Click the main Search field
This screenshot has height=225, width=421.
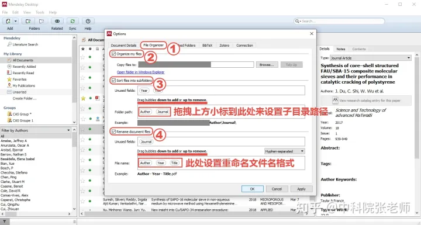click(x=339, y=21)
